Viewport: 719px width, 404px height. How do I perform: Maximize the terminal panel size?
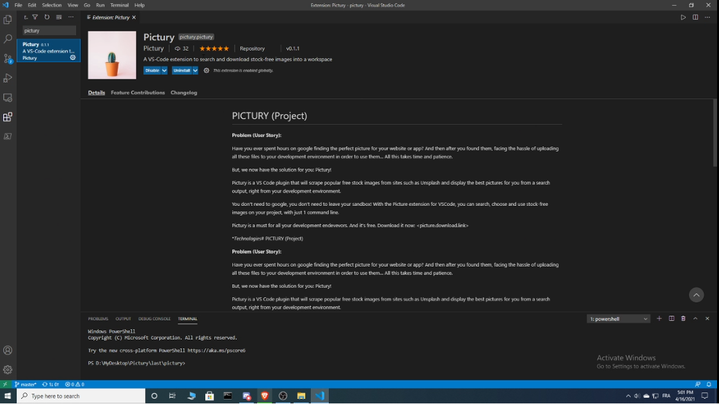click(695, 318)
